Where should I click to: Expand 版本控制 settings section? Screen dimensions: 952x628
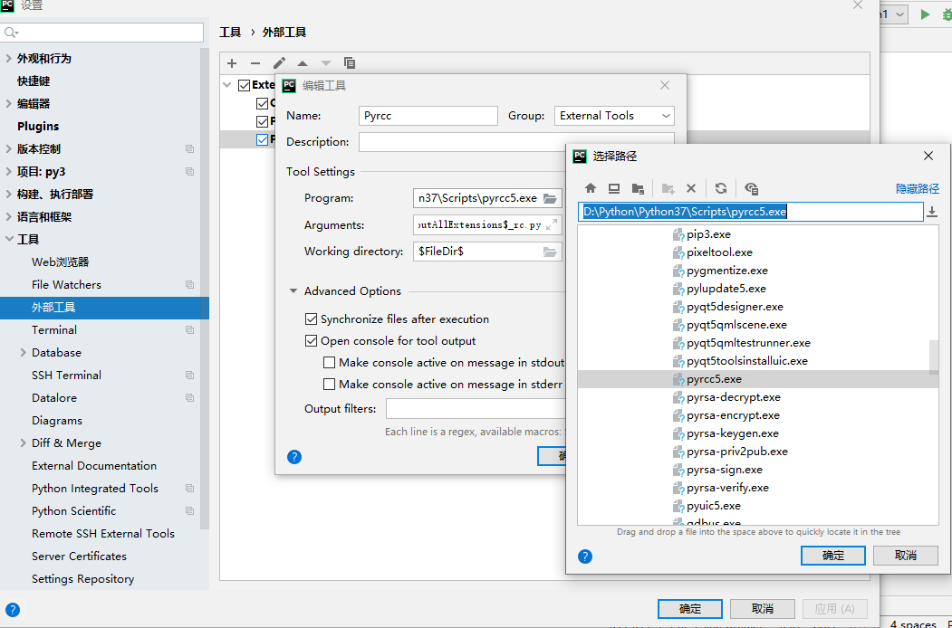tap(8, 148)
